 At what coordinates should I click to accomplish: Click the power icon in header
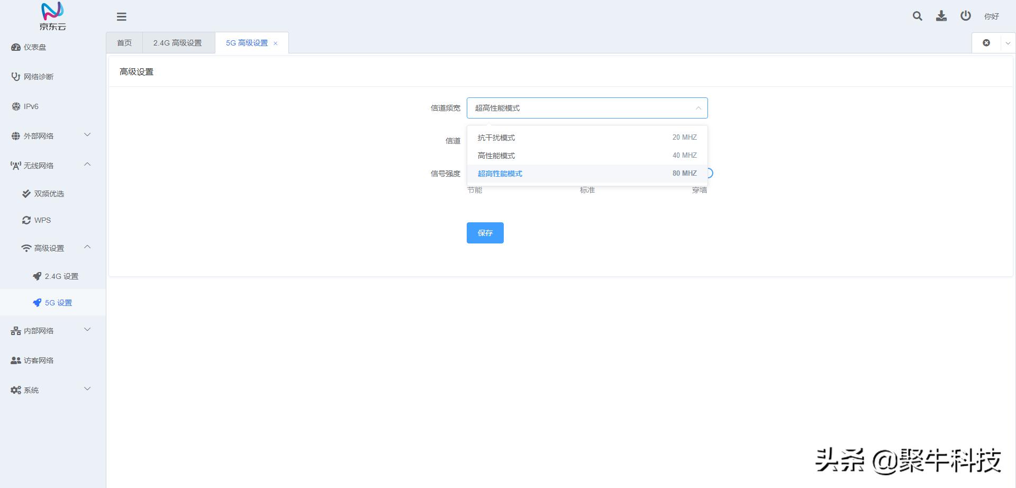pos(966,16)
